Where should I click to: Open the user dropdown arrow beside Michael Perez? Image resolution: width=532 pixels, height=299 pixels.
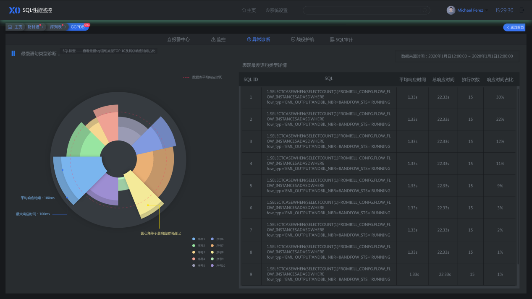[487, 10]
